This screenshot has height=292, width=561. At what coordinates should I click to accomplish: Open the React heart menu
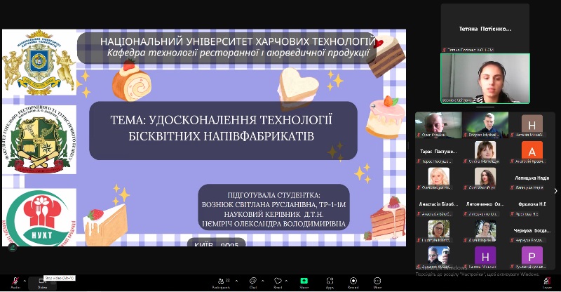(278, 283)
